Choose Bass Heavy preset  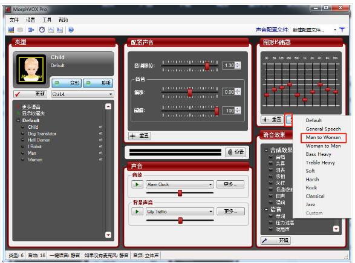pyautogui.click(x=318, y=154)
